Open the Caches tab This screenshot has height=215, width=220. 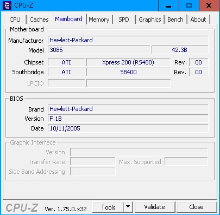coord(39,19)
